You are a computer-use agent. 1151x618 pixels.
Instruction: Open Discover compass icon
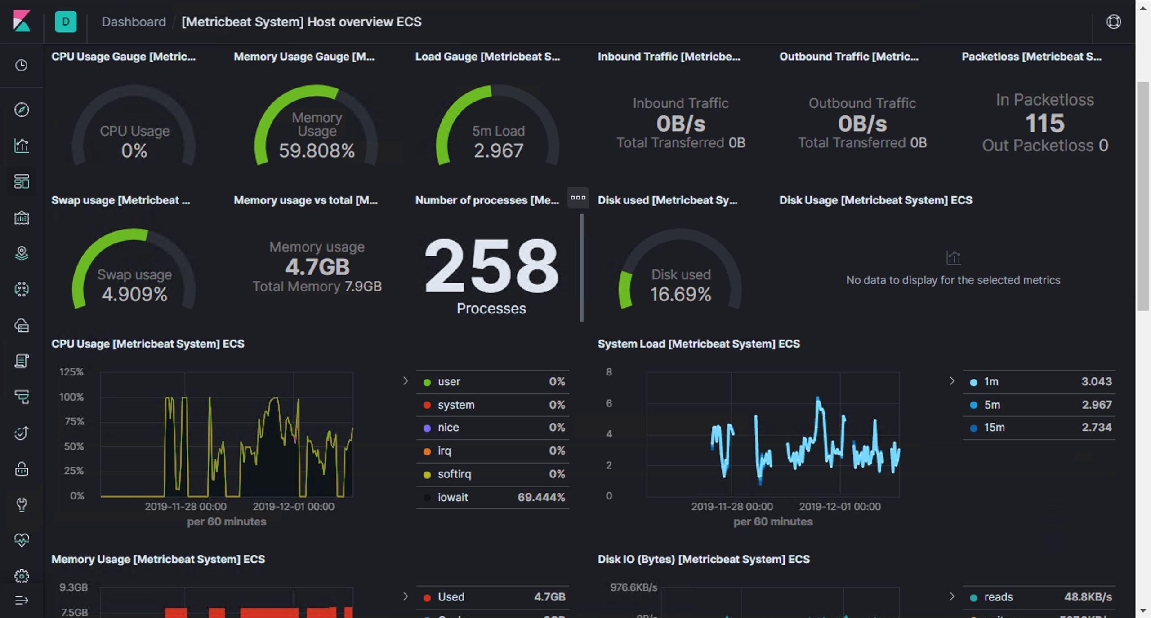[21, 110]
